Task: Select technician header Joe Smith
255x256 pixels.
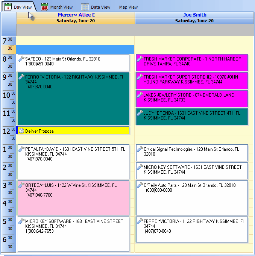Action: [x=194, y=15]
